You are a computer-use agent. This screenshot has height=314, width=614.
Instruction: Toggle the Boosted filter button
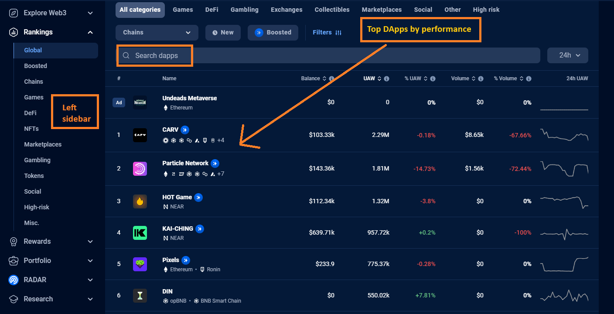(x=273, y=33)
